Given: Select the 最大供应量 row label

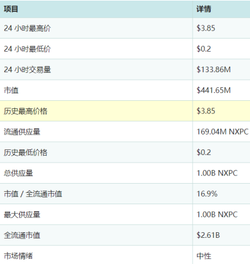Looking at the screenshot, I should point(22,215).
